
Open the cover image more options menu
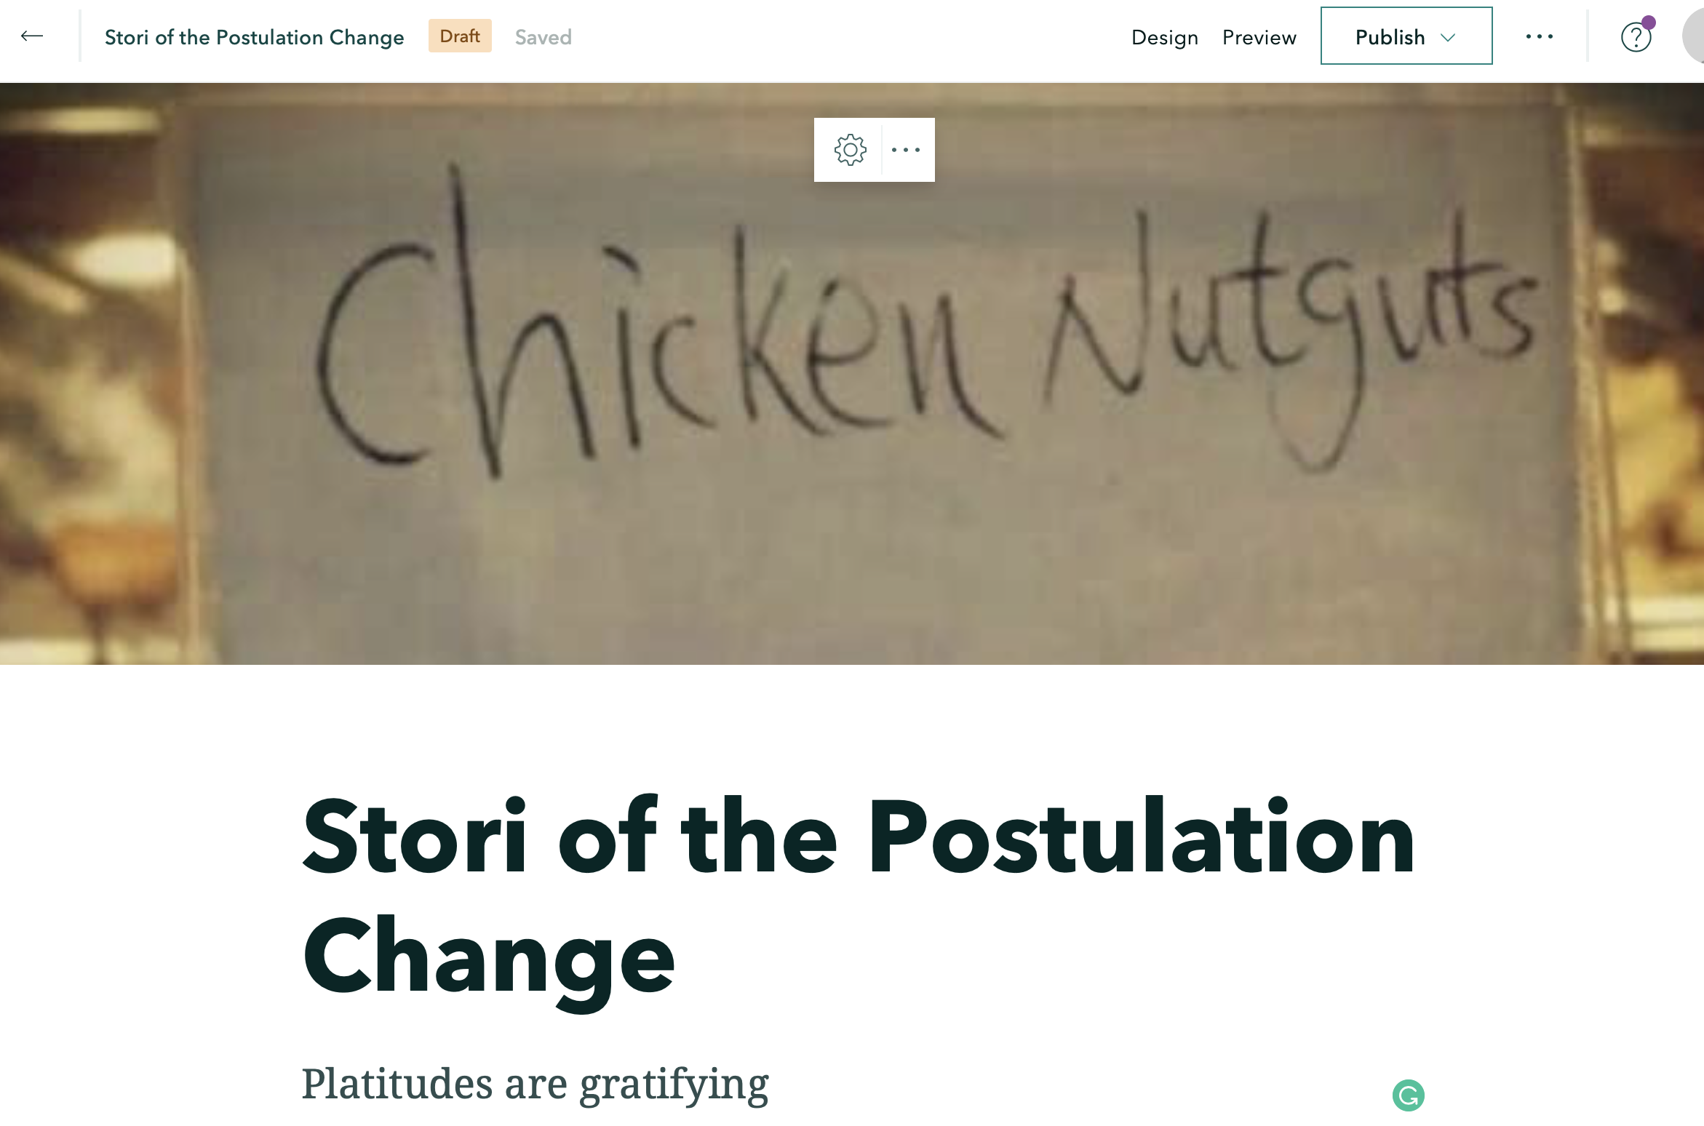click(907, 150)
